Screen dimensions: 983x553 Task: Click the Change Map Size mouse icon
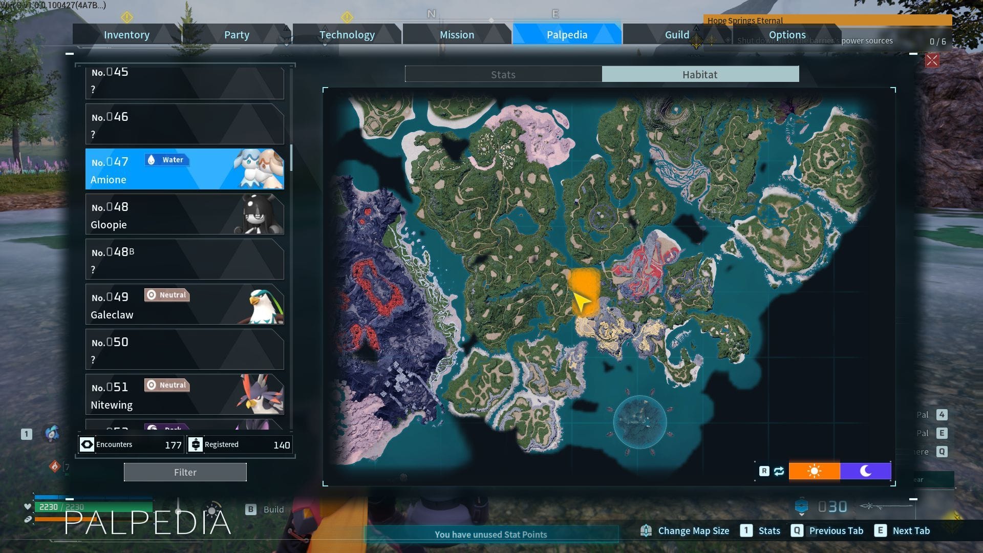646,531
